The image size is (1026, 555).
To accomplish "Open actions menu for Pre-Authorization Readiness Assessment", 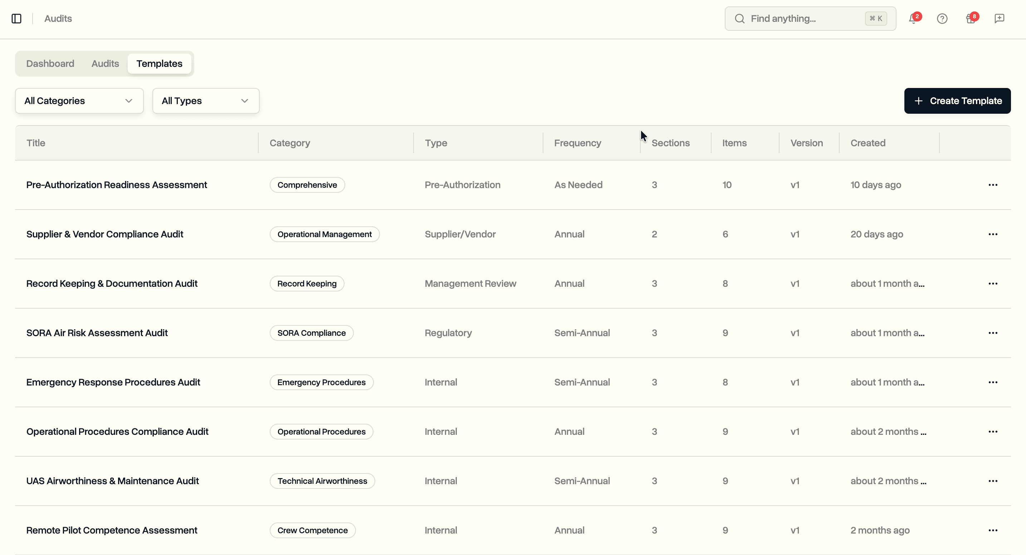I will pos(993,185).
